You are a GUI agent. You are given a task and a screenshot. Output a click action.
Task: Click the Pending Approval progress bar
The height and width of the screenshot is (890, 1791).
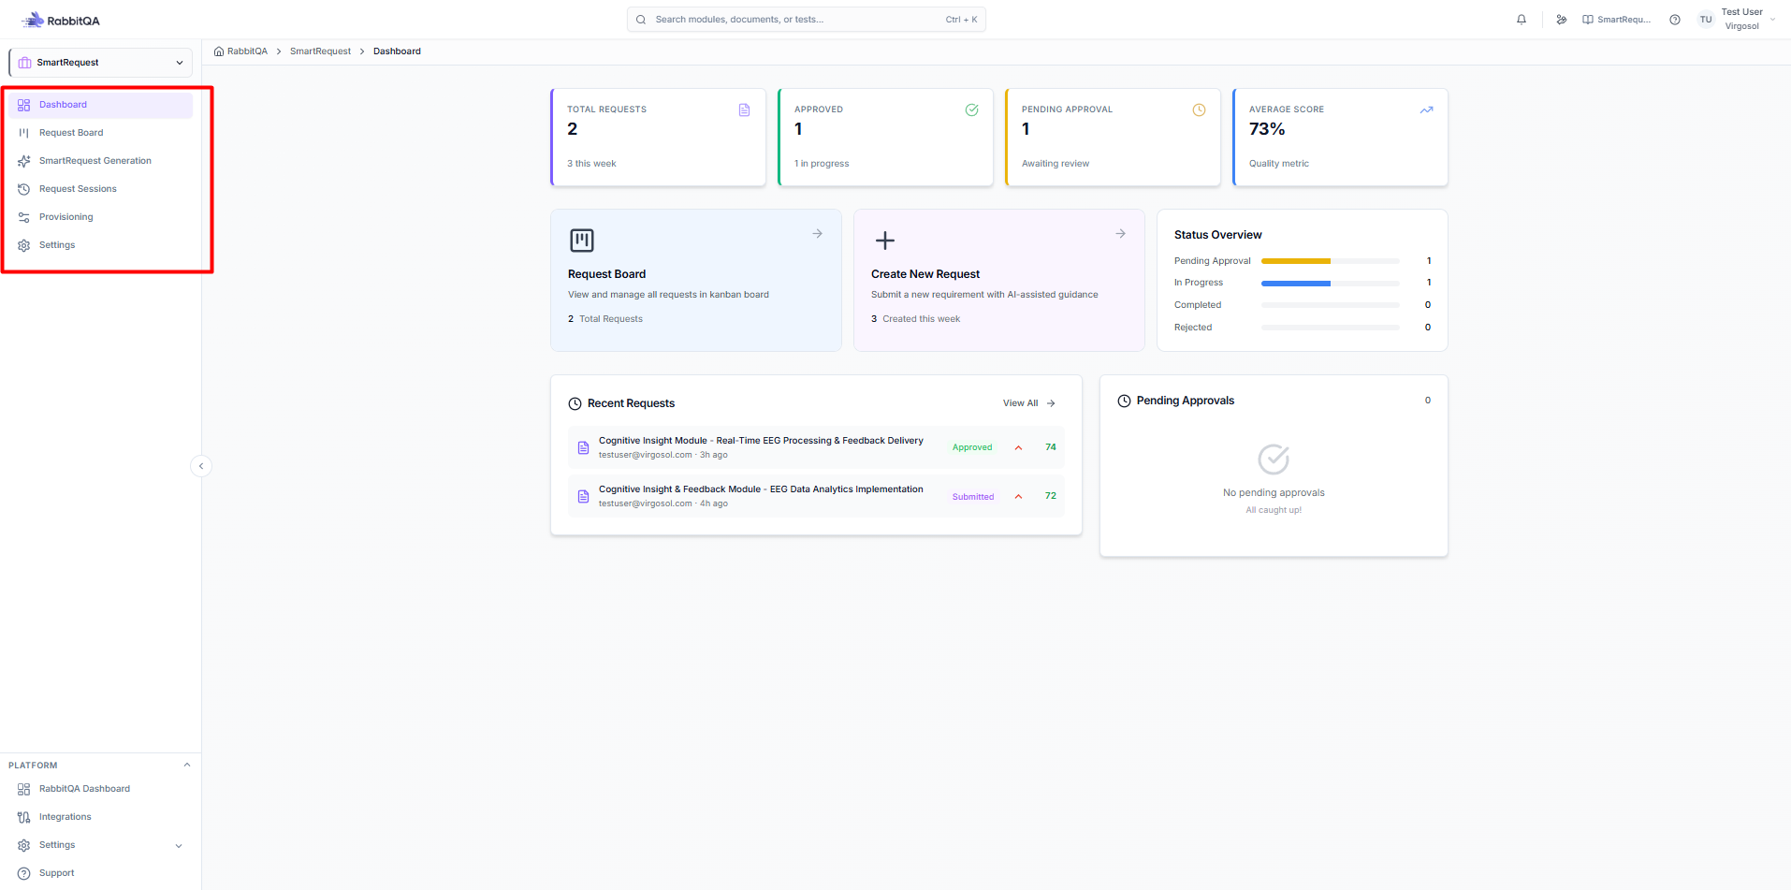click(x=1331, y=261)
